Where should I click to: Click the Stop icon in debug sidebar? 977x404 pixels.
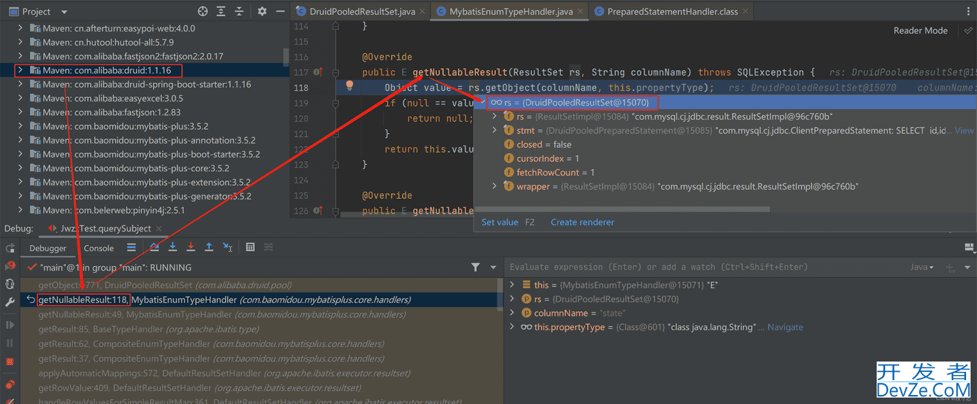click(x=10, y=362)
